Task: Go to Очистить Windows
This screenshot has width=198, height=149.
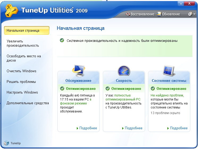Action: click(22, 71)
